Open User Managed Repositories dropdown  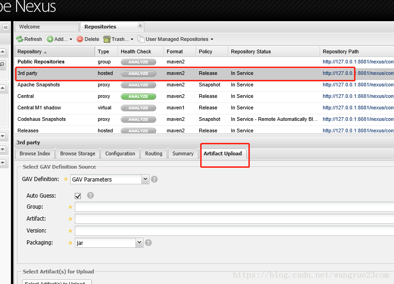[x=175, y=39]
